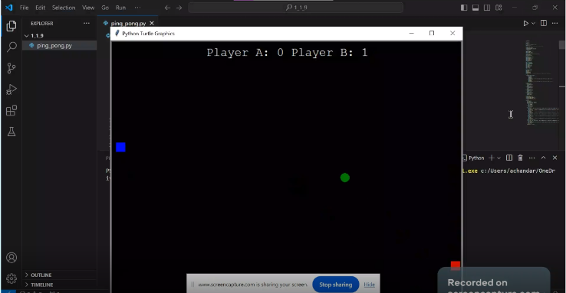Go back with navigation arrow

click(167, 8)
